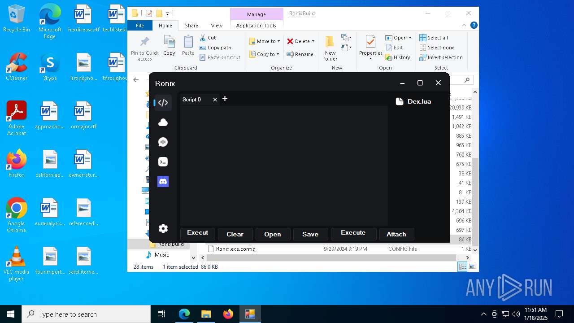
Task: Close the Script 0 tab
Action: click(x=215, y=100)
